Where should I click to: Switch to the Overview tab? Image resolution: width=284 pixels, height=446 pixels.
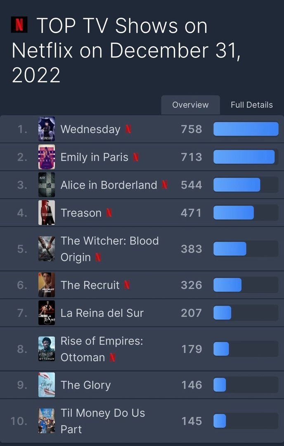coord(190,105)
